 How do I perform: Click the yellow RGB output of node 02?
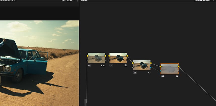(x=127, y=56)
